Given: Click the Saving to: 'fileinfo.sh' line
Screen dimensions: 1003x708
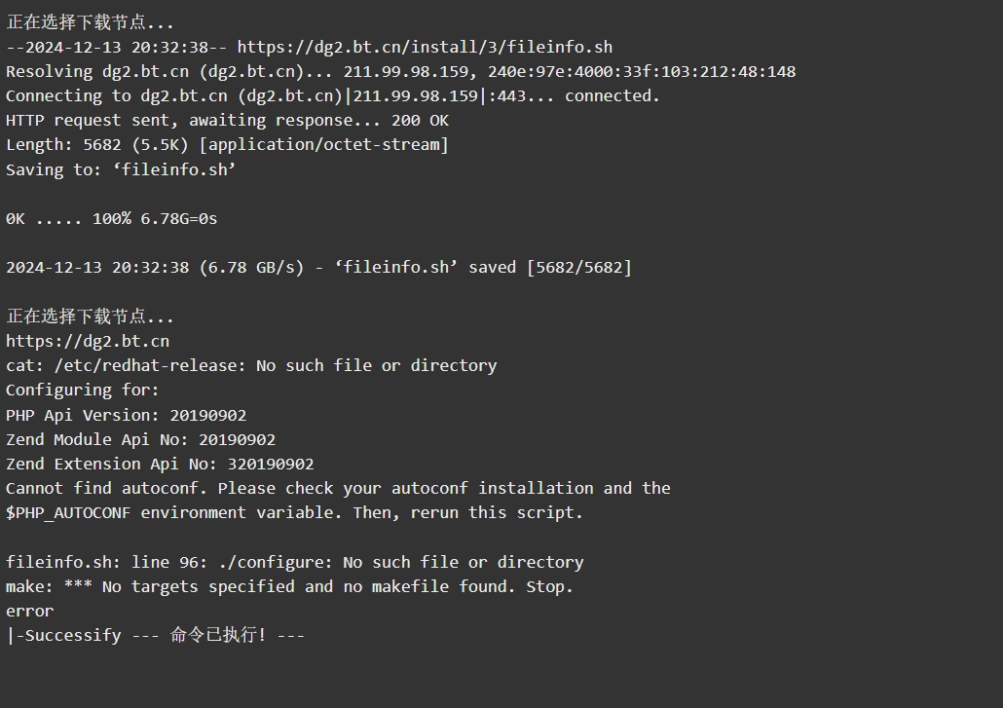Looking at the screenshot, I should click(x=121, y=169).
